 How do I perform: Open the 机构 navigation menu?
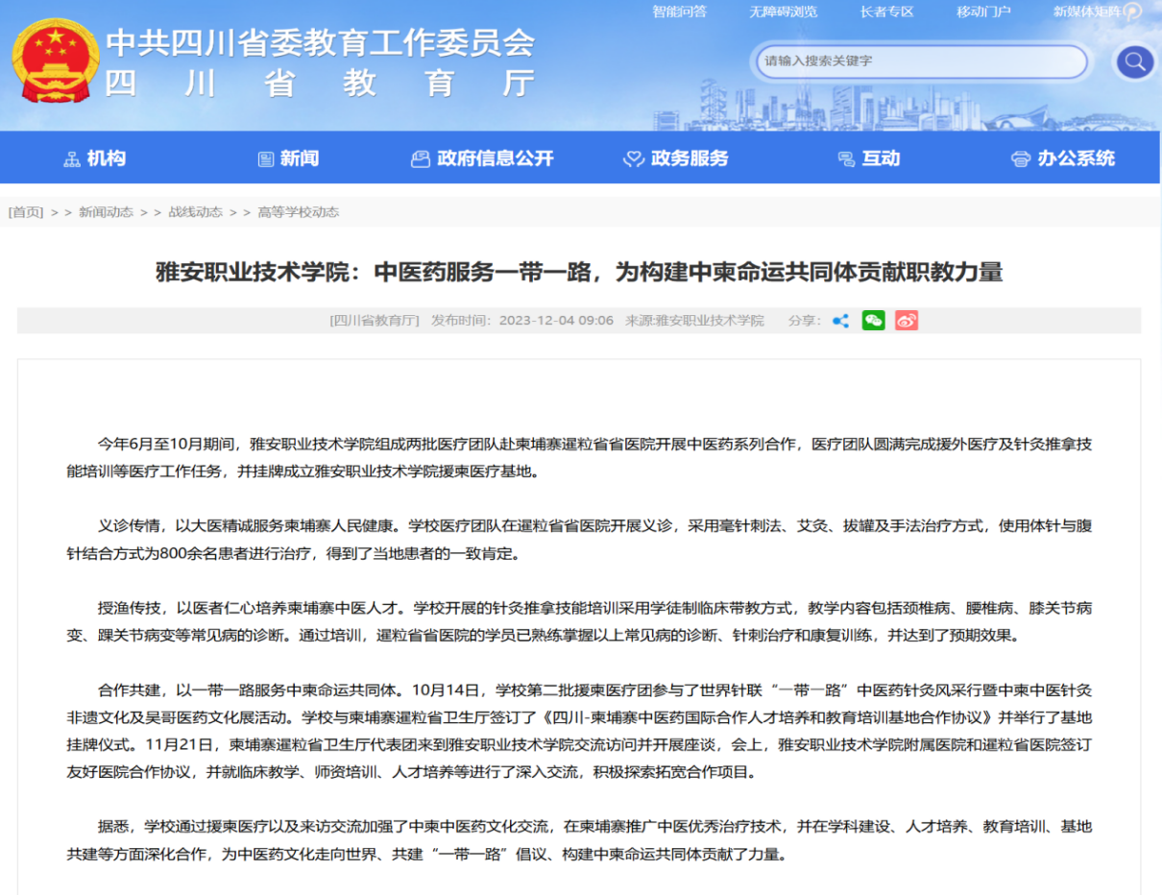[94, 158]
